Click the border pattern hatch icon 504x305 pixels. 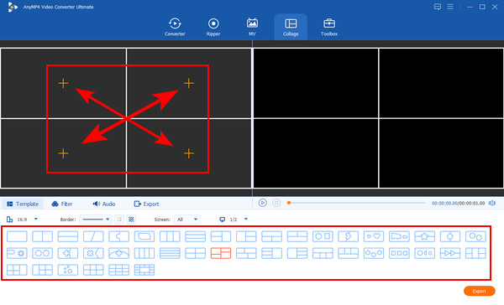pyautogui.click(x=131, y=220)
